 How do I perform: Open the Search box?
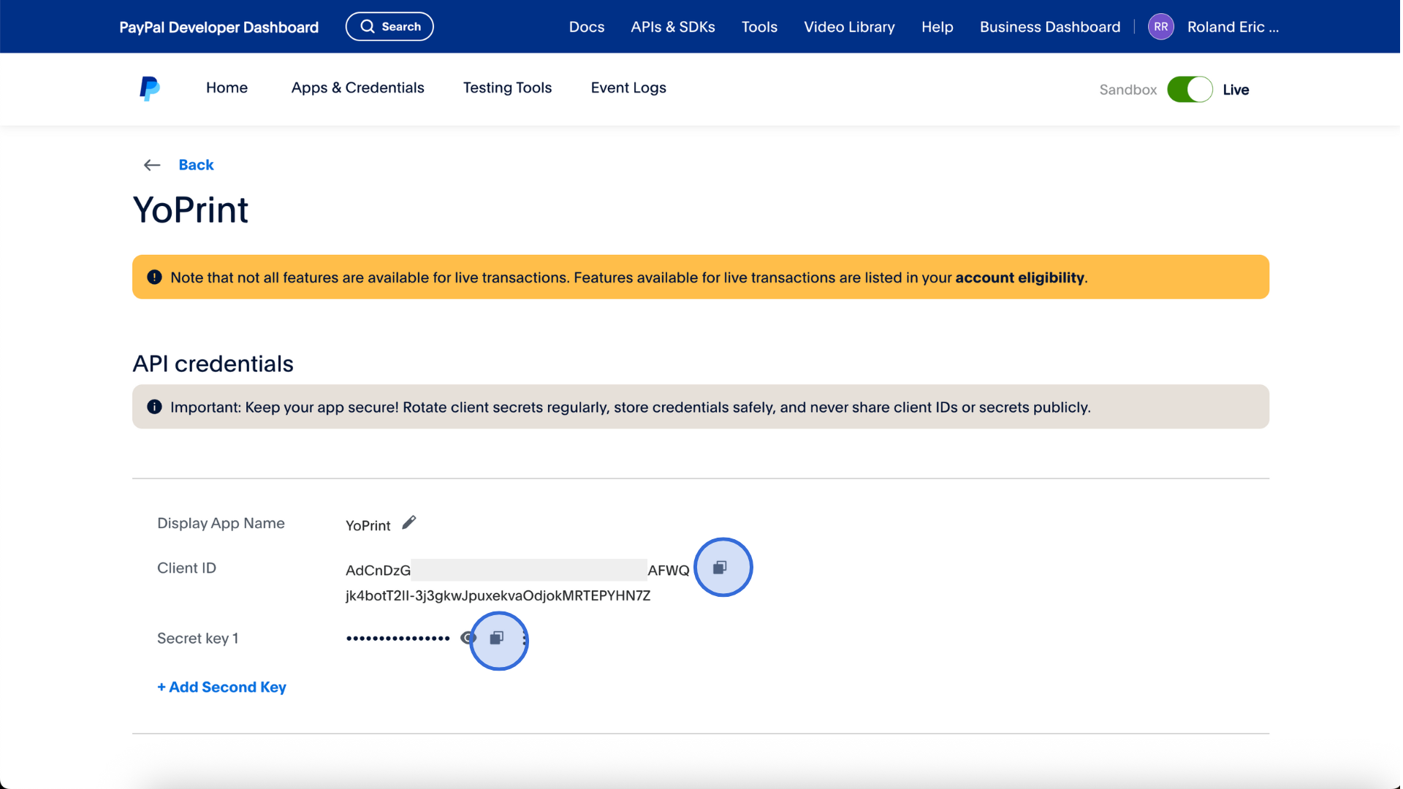389,26
